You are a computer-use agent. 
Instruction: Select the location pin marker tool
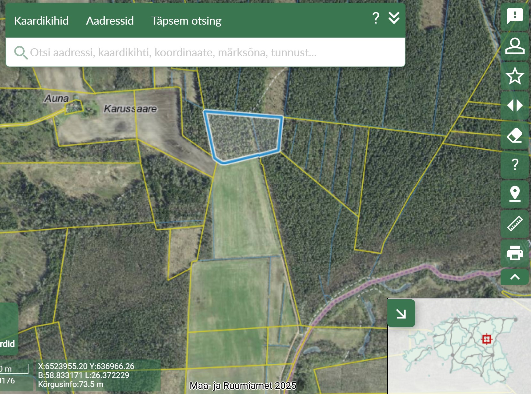click(514, 194)
